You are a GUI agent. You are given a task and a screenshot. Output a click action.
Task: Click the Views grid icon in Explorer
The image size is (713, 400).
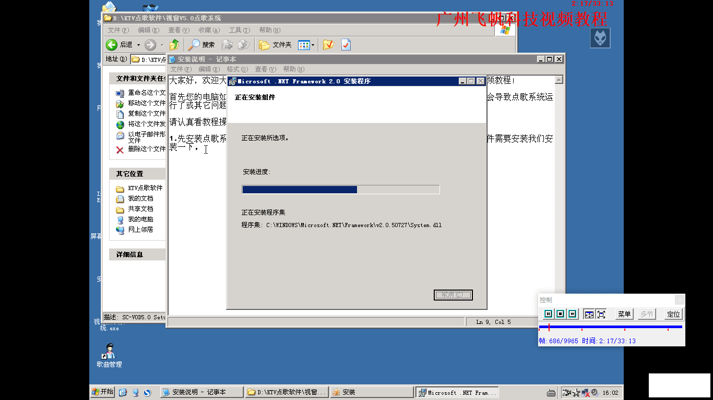[304, 45]
